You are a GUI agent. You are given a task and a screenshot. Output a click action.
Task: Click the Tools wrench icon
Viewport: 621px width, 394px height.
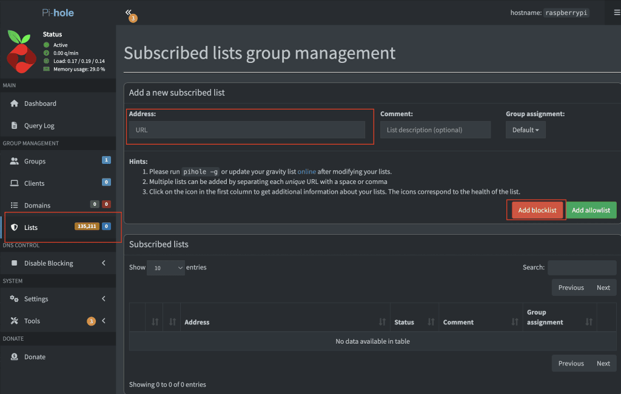click(x=15, y=321)
